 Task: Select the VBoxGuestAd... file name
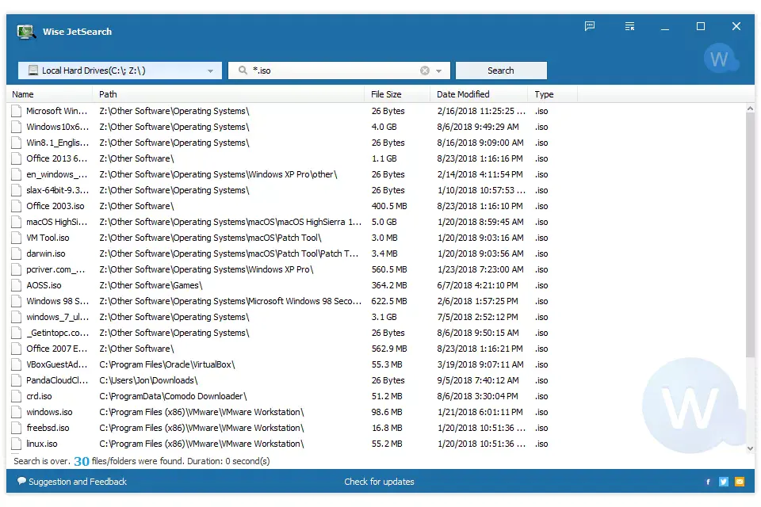(57, 365)
